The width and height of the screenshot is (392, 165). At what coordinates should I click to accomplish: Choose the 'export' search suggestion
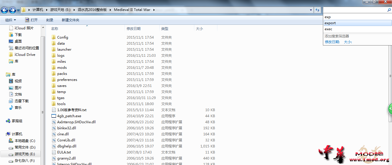pyautogui.click(x=330, y=23)
